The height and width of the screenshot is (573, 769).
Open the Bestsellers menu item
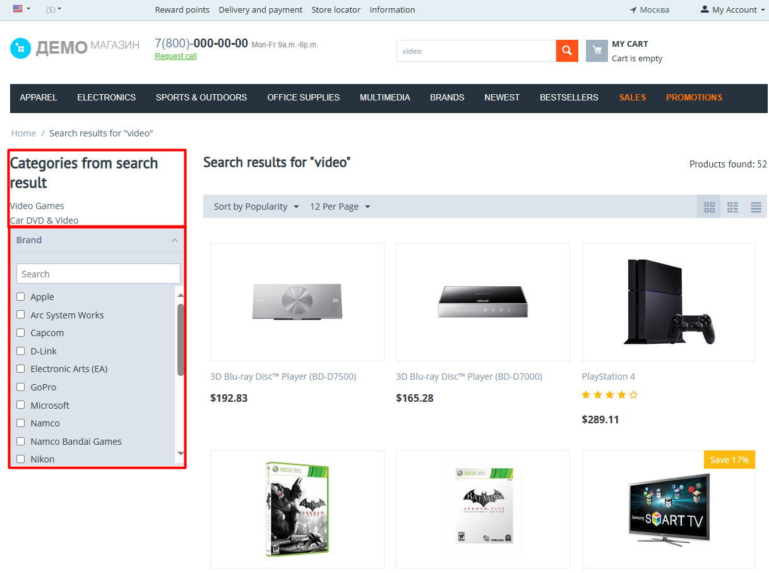pyautogui.click(x=569, y=97)
